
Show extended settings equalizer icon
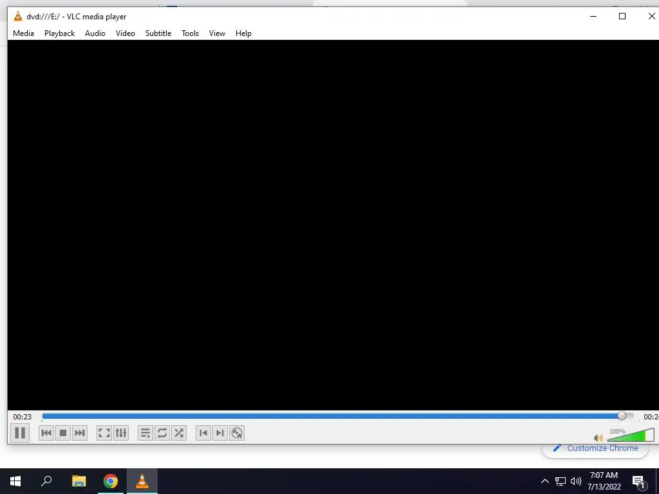pos(120,433)
